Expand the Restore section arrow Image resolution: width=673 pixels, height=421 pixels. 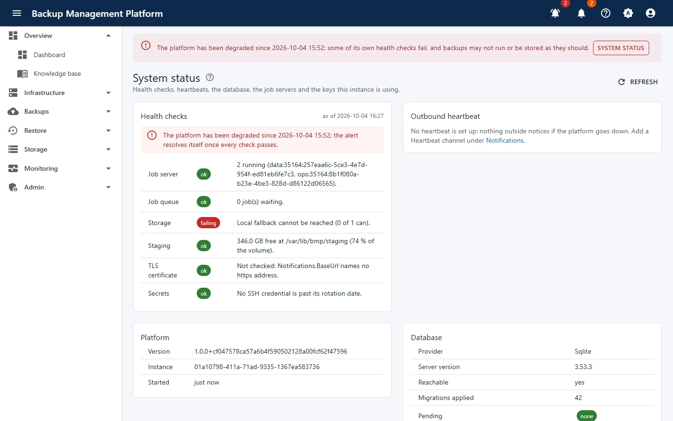108,131
